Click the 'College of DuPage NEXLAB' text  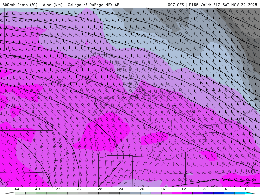pyautogui.click(x=93, y=5)
